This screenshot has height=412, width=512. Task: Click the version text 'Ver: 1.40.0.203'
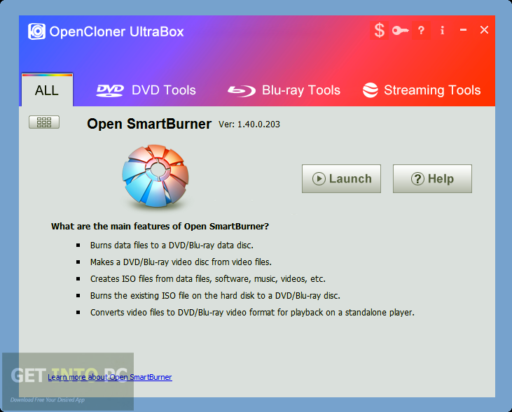[x=249, y=125]
